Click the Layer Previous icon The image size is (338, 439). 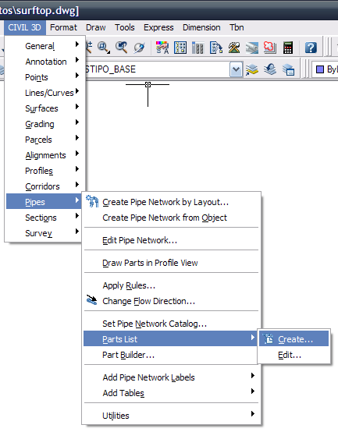[x=270, y=69]
